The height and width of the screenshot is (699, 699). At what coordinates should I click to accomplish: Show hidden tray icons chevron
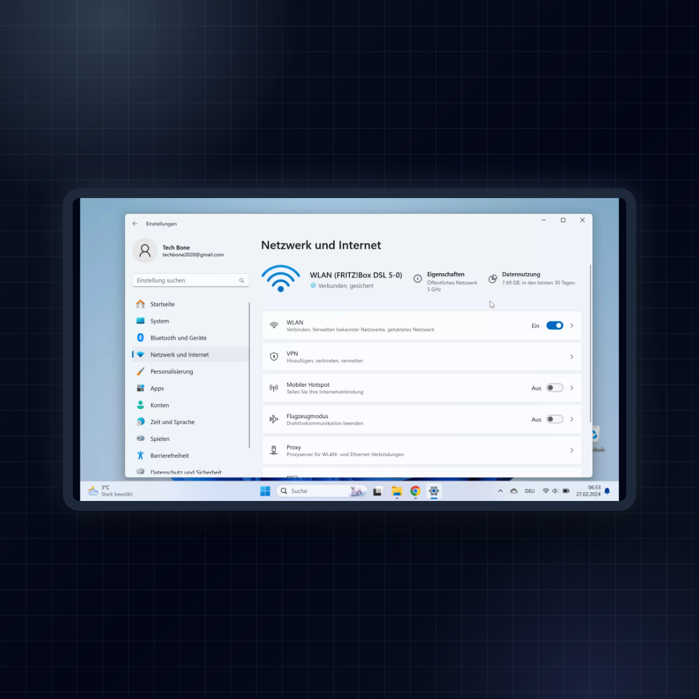[x=500, y=491]
